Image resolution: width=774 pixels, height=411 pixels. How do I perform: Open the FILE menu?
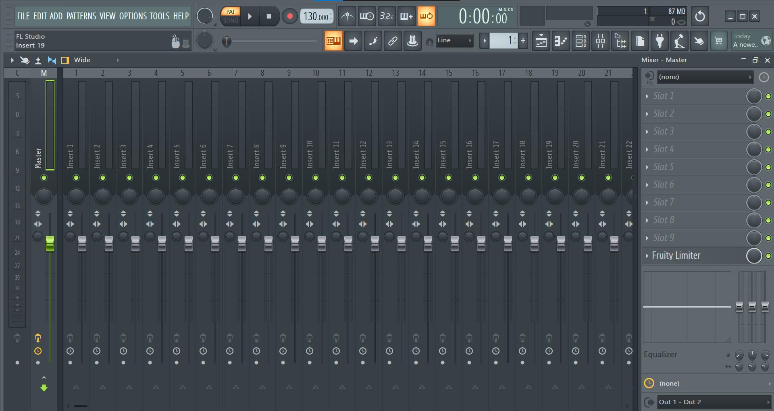click(23, 16)
